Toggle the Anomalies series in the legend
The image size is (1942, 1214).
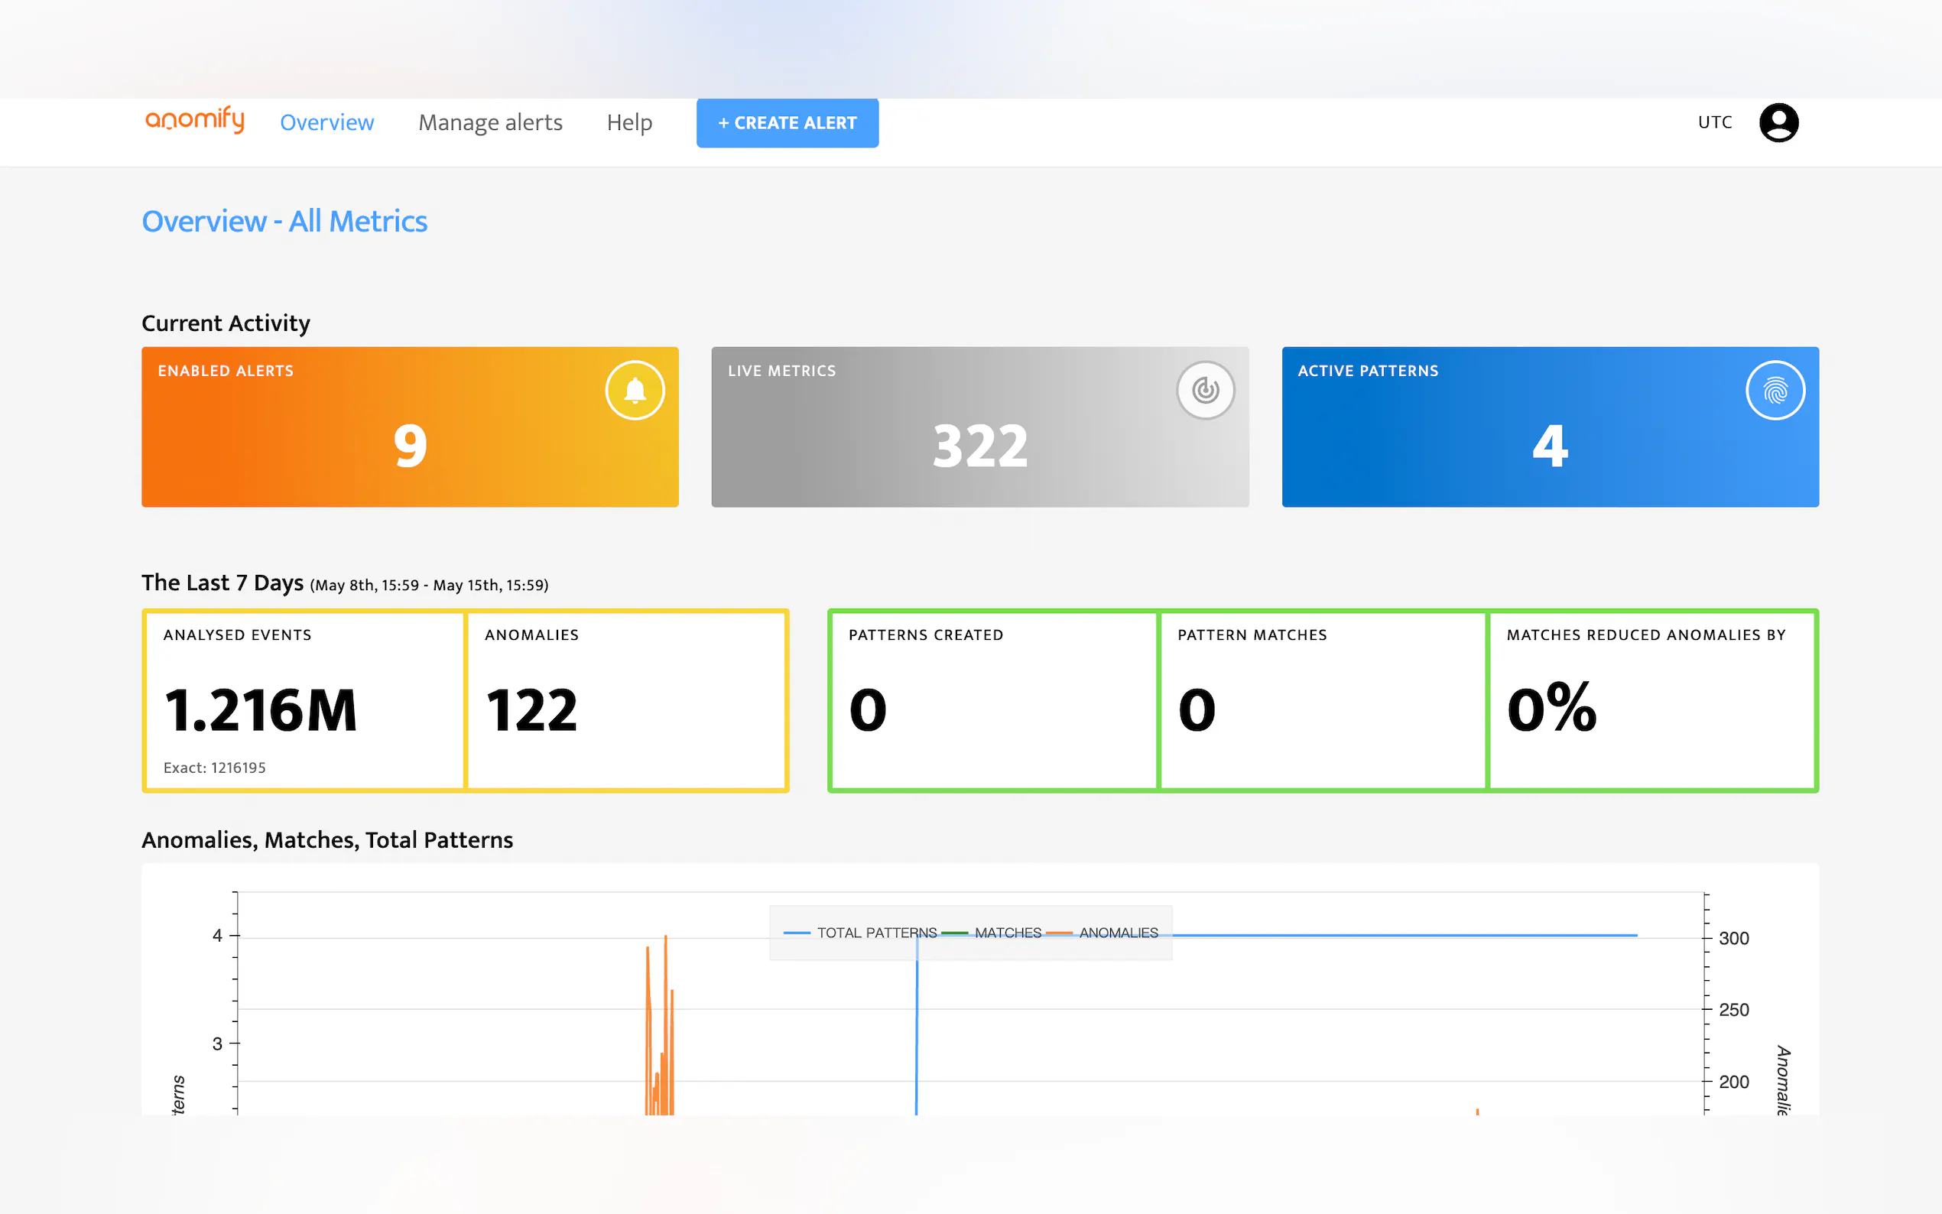[1118, 932]
